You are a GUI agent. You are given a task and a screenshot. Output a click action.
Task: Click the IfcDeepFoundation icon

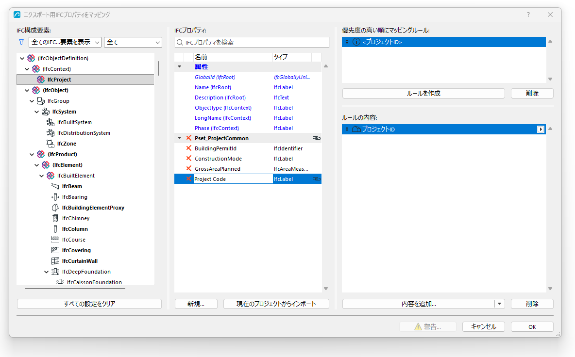[x=55, y=271]
